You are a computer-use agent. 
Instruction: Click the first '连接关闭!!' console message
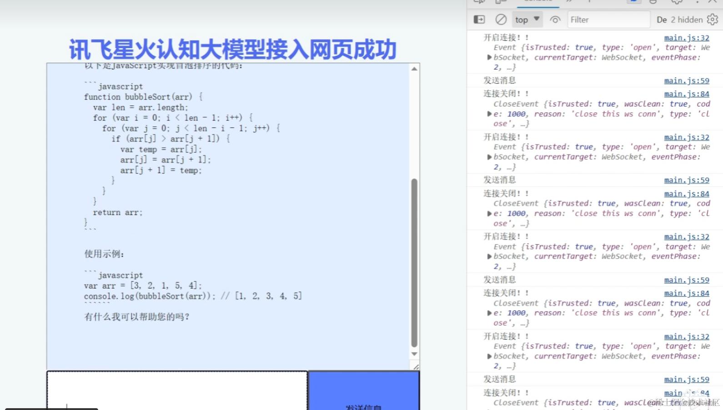[506, 93]
